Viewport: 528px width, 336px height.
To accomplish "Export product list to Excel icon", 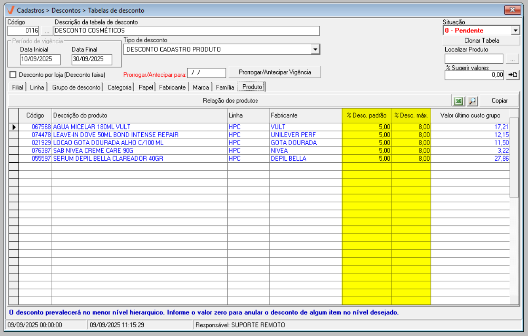I will pos(458,101).
